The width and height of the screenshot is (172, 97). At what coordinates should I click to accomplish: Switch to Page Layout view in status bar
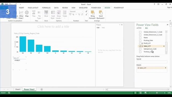[x=141, y=93]
